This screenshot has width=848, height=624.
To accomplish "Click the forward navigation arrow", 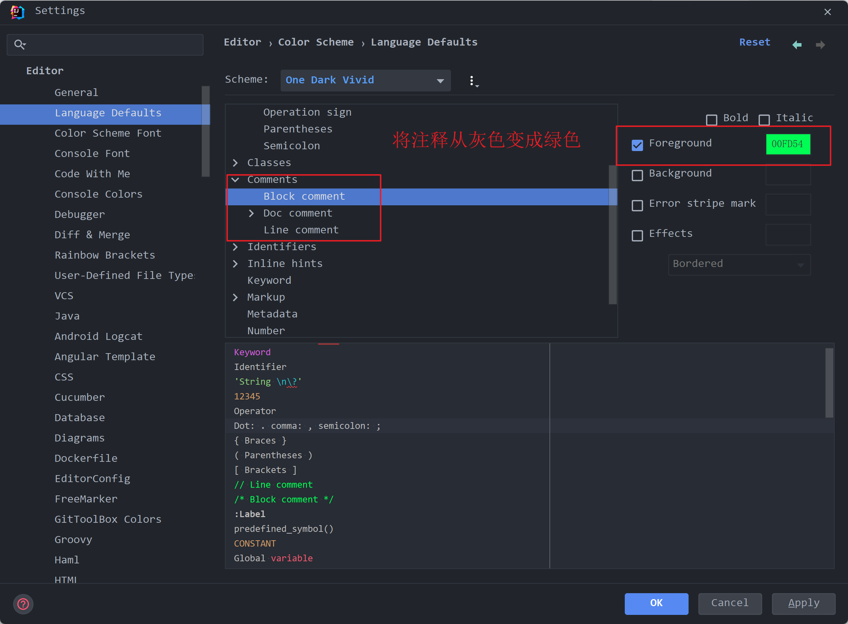I will click(x=820, y=44).
